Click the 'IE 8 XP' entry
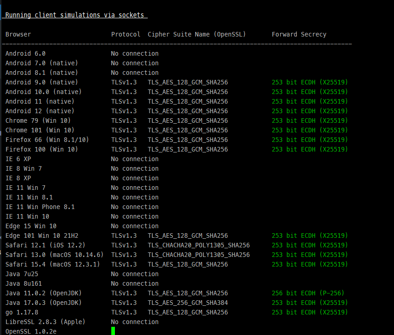This screenshot has height=335, width=394. click(x=18, y=178)
